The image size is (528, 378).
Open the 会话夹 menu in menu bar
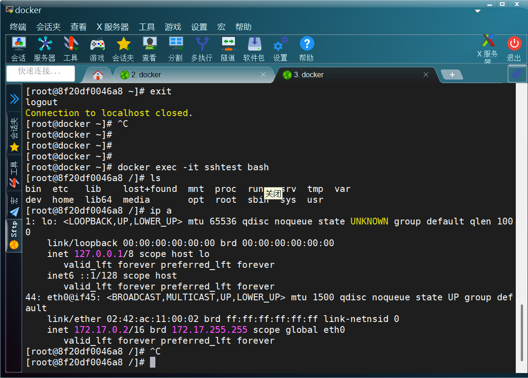coord(48,27)
